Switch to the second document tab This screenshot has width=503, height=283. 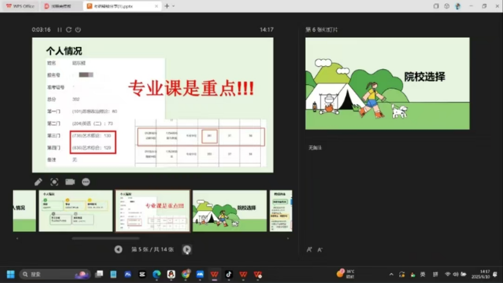click(61, 6)
